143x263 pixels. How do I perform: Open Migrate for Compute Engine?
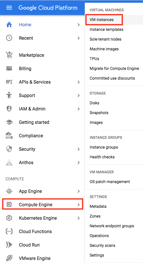tap(114, 68)
